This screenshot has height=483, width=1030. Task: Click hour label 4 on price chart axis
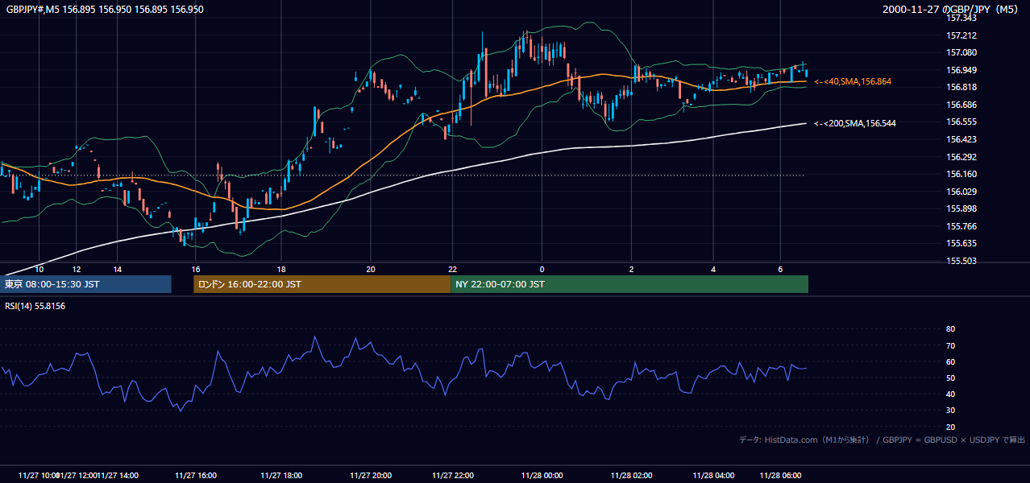pos(713,269)
